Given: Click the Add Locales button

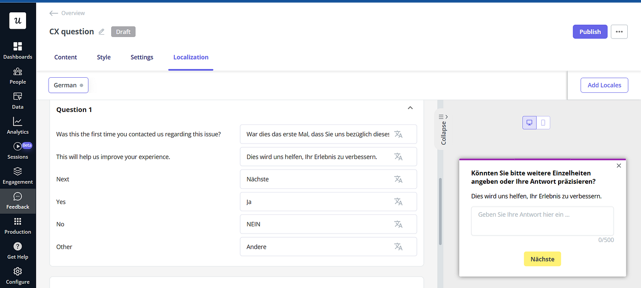Looking at the screenshot, I should pos(604,85).
